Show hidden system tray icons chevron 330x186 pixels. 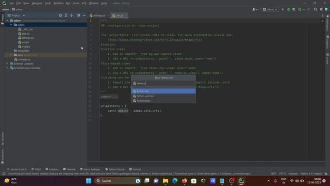click(269, 181)
